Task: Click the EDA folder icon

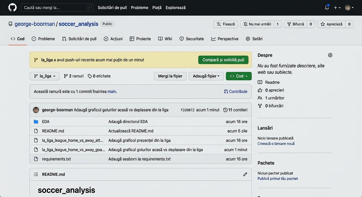Action: click(x=36, y=122)
